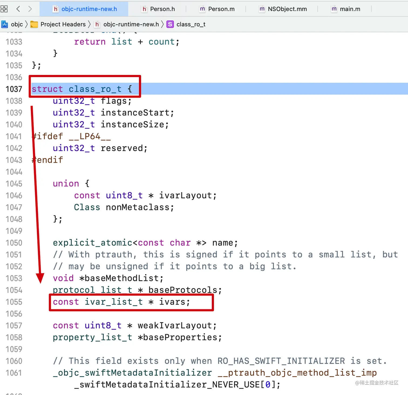This screenshot has width=408, height=395.
Task: Click 'baseProtocols' identifier
Action: click(x=183, y=290)
